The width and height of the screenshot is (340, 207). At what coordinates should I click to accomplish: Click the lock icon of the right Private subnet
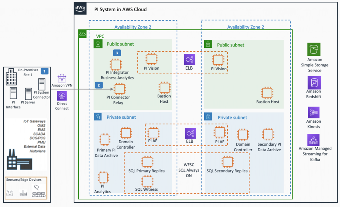[x=208, y=116]
